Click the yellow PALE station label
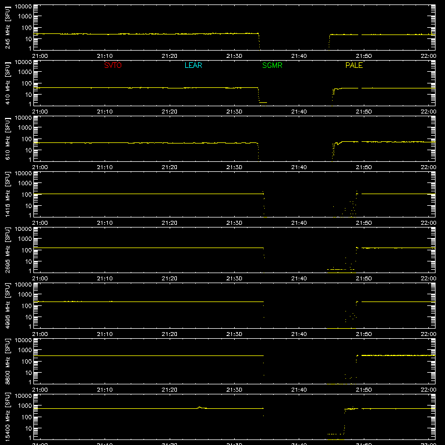Viewport: 445px width, 445px height. point(354,65)
